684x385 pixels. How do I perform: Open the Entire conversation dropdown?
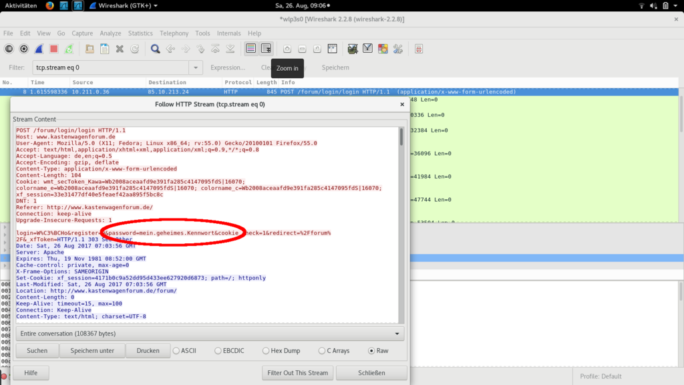[x=210, y=334]
